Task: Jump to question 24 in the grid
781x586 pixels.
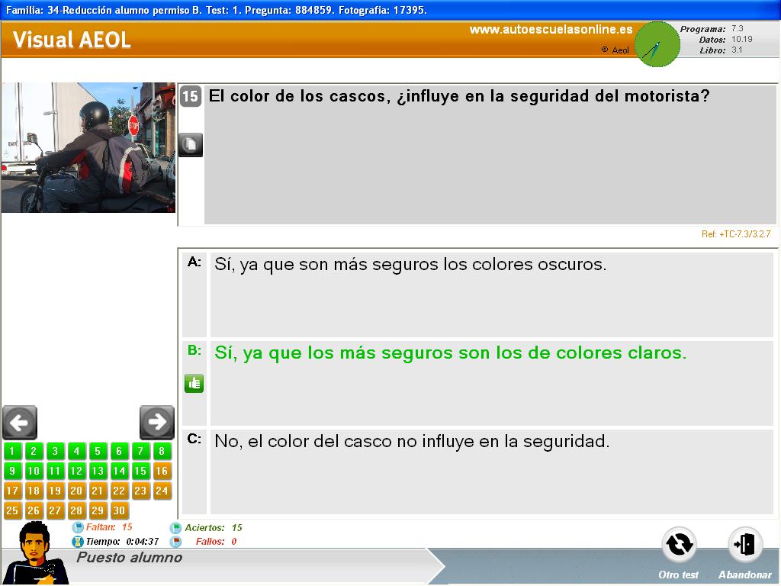Action: (x=162, y=491)
